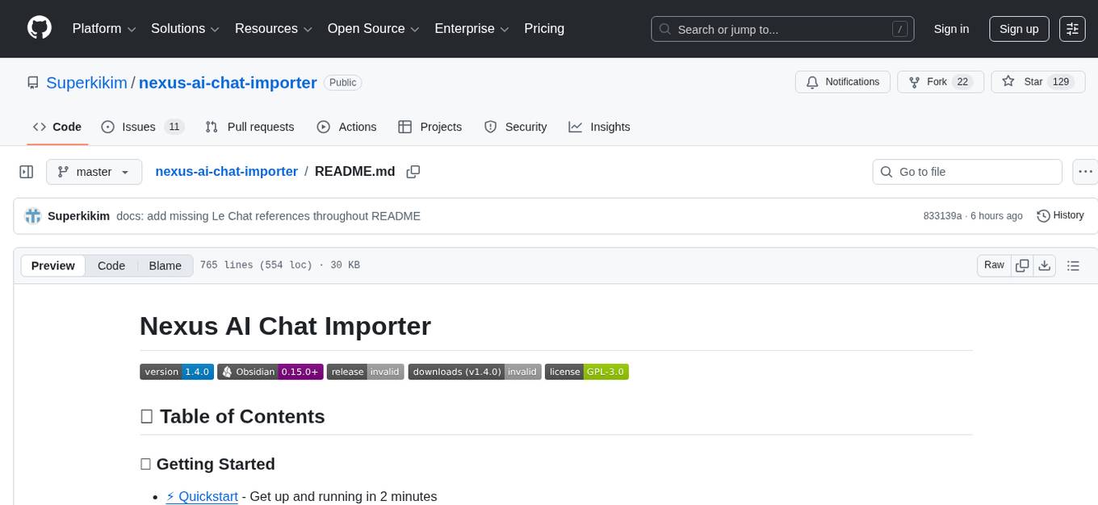This screenshot has width=1098, height=505.
Task: Click the GitHub home logo
Action: coord(39,28)
